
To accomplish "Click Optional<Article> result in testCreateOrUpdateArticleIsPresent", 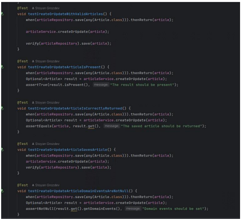I will click(x=51, y=79).
